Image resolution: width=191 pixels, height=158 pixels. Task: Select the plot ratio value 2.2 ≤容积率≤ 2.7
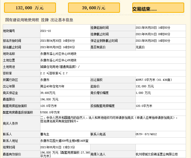click(54, 73)
